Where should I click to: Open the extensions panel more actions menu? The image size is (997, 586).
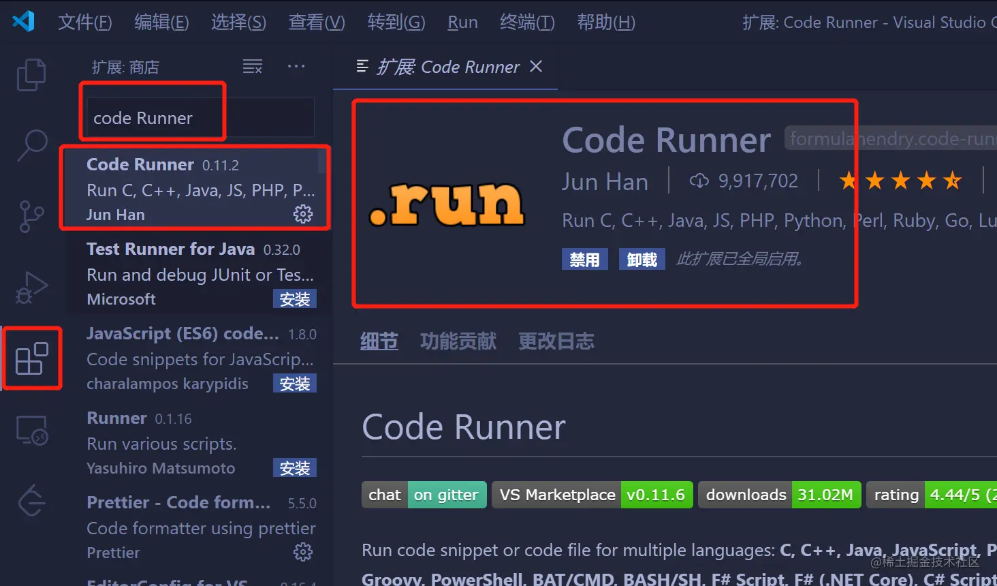(296, 66)
